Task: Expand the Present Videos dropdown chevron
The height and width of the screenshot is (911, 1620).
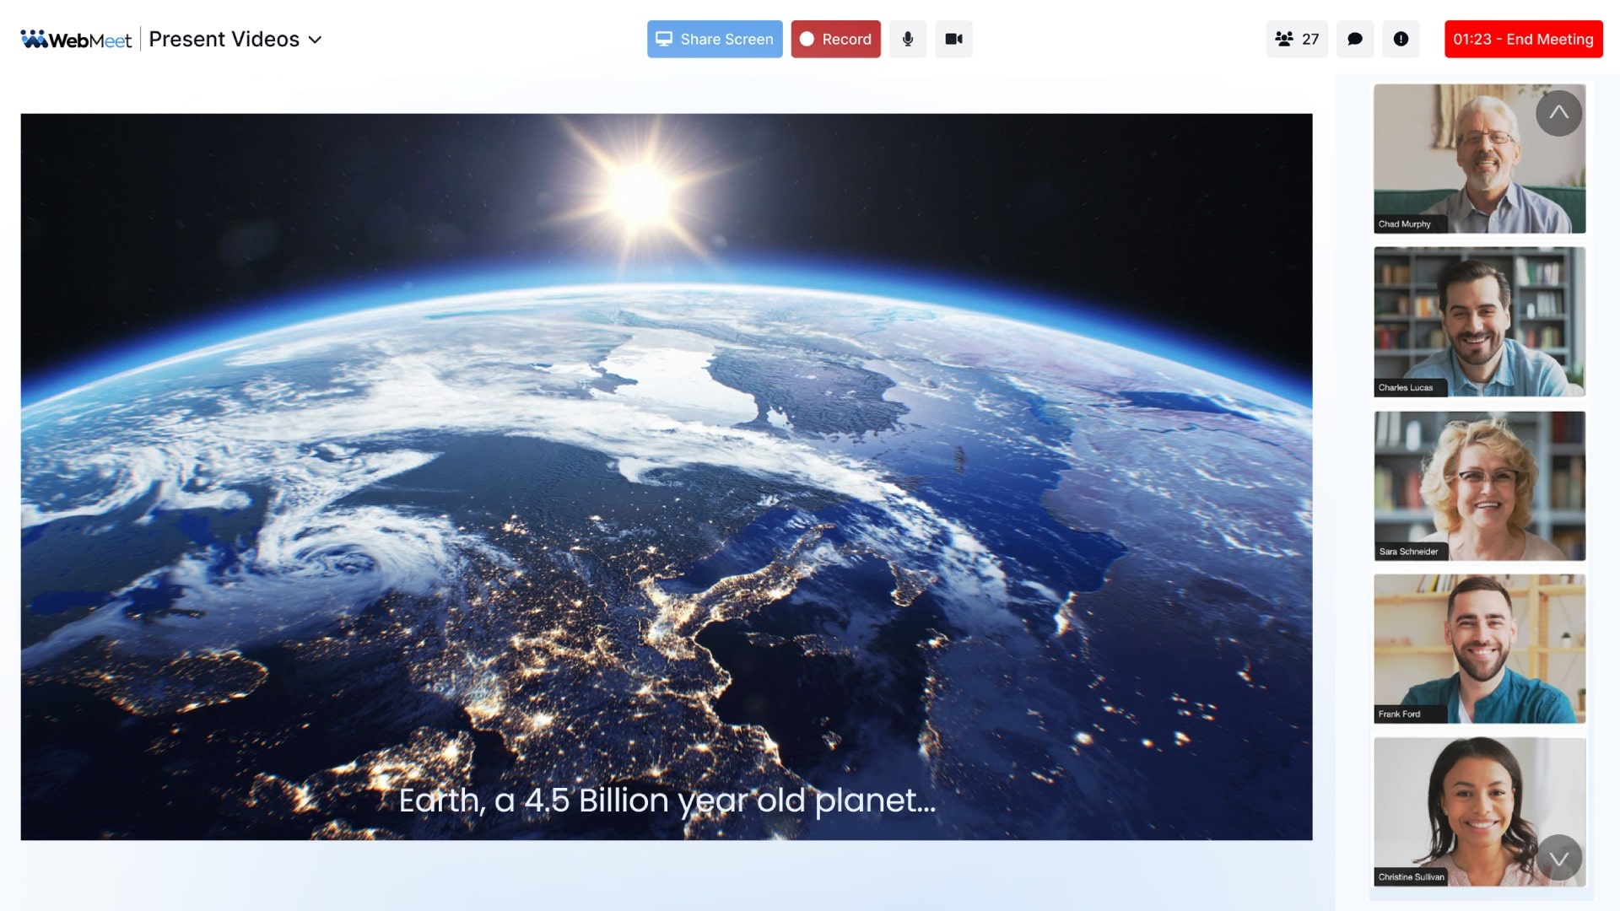Action: (x=315, y=40)
